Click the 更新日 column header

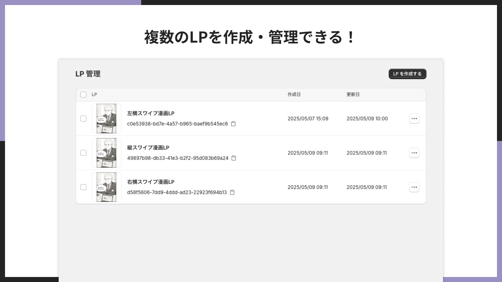point(353,95)
